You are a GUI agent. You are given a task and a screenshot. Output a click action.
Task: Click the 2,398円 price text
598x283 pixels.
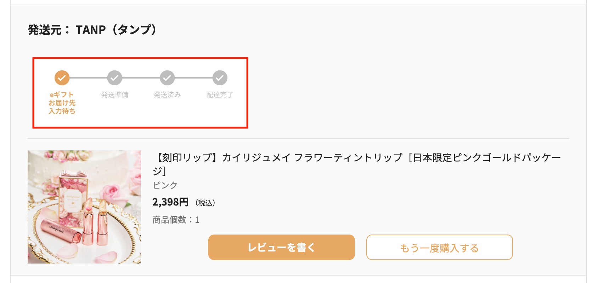pos(170,202)
